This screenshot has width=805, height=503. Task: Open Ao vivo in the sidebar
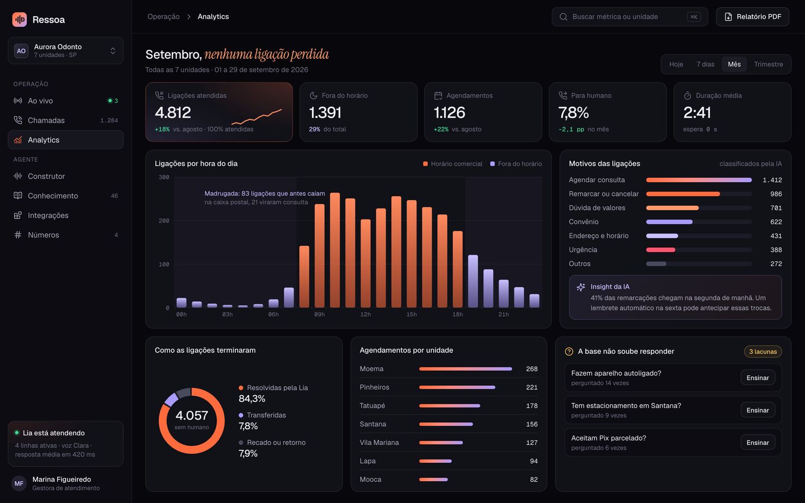pos(65,101)
